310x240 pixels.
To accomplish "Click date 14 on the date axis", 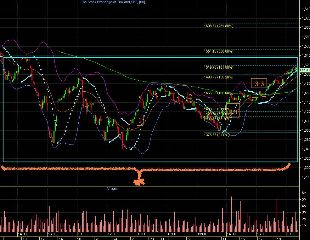I will (61, 239).
